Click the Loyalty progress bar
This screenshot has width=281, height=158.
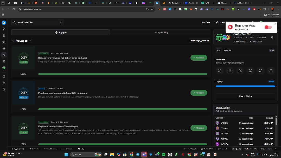(245, 86)
